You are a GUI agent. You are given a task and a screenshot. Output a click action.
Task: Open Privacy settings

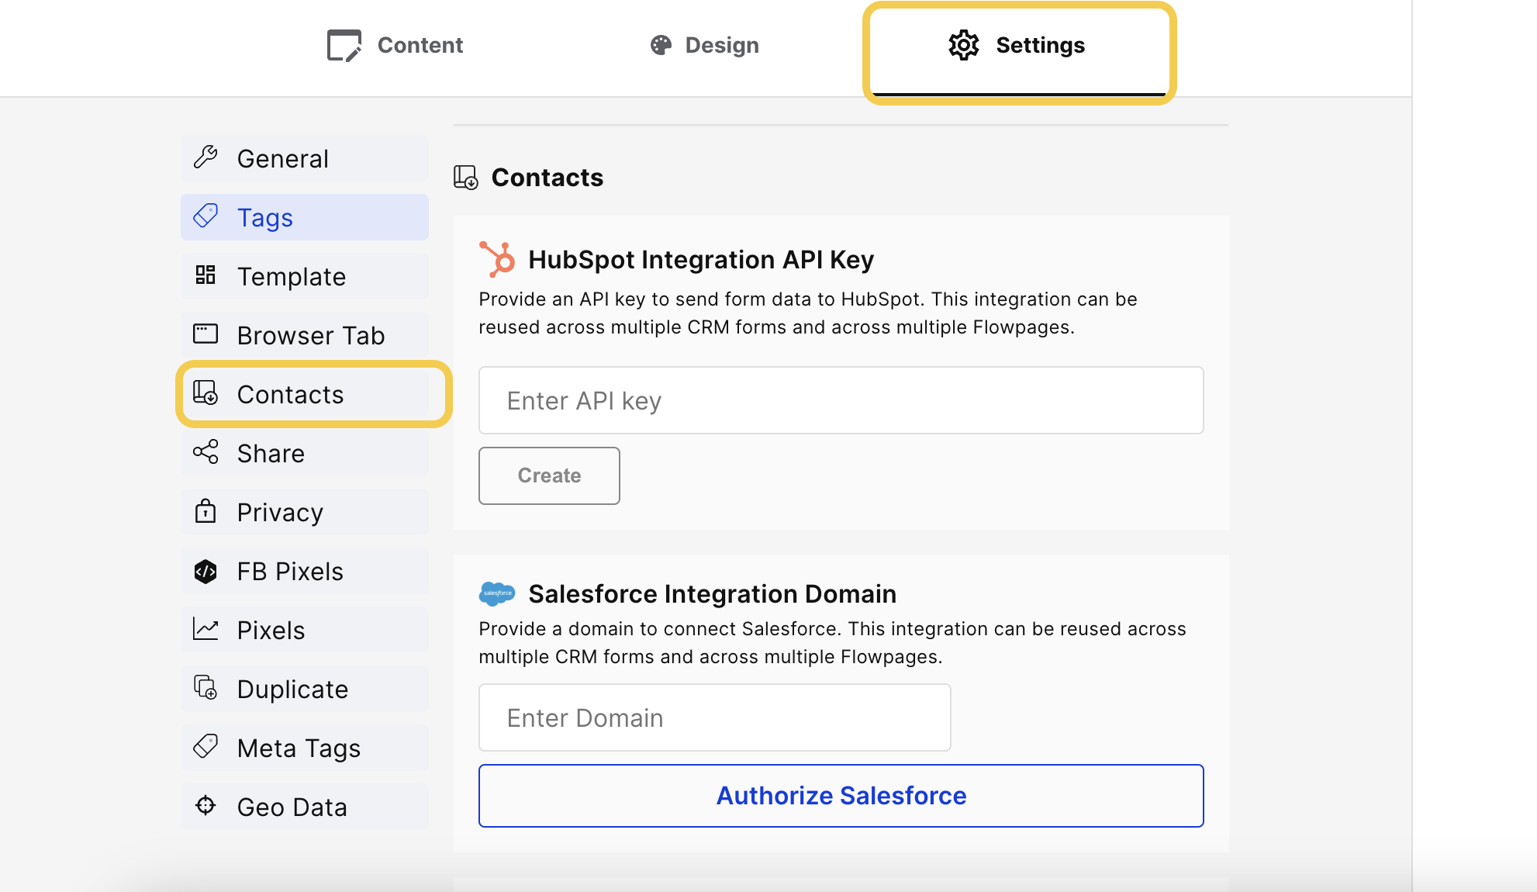click(305, 512)
